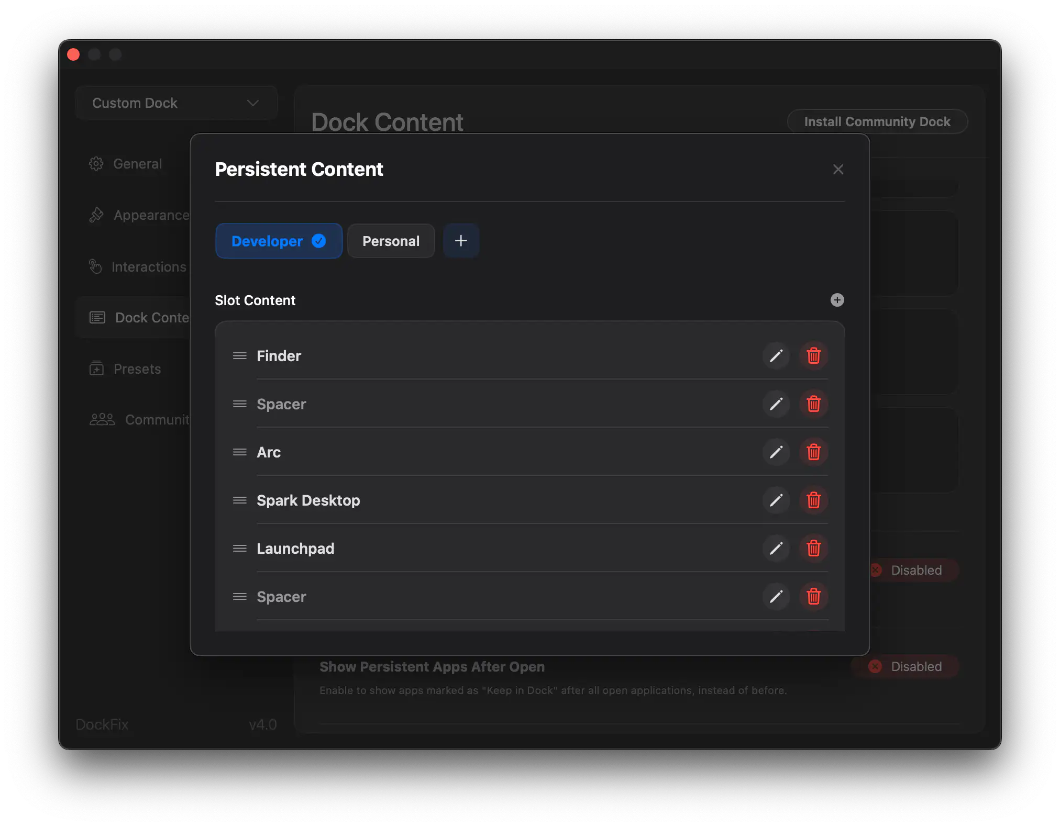Add a new slot content item
Image resolution: width=1060 pixels, height=827 pixels.
tap(837, 300)
